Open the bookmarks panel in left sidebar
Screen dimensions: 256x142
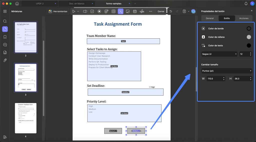[x=5, y=37]
